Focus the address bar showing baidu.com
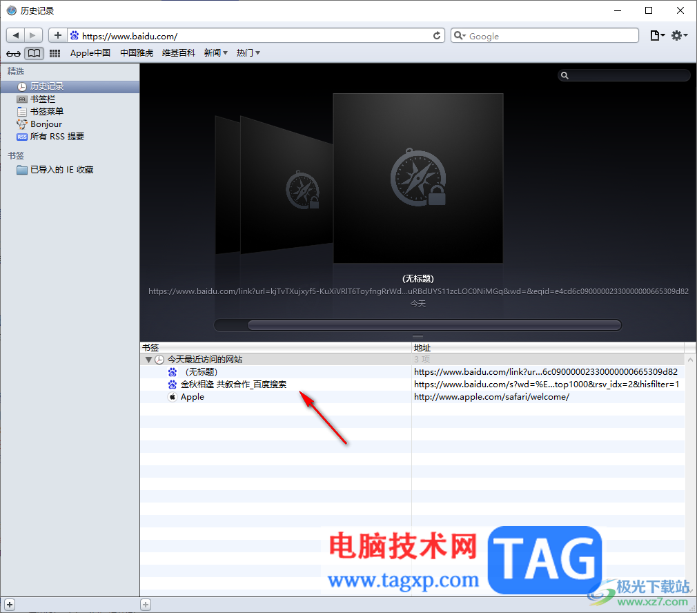The image size is (697, 613). coord(255,36)
